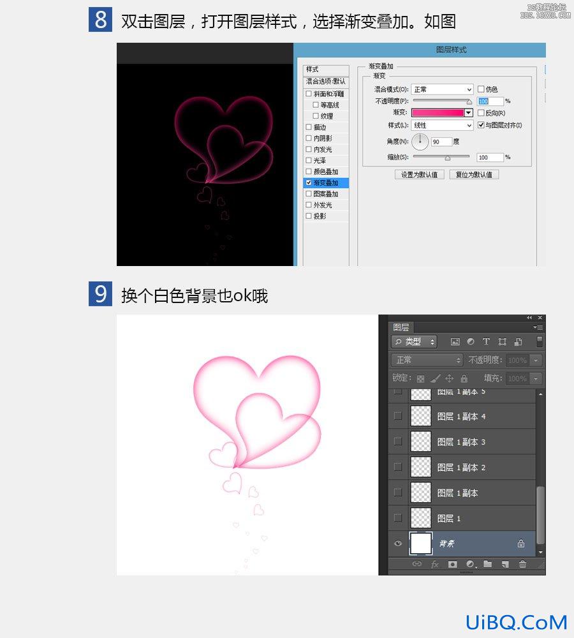Enable 内阴影 checkbox

pos(308,138)
